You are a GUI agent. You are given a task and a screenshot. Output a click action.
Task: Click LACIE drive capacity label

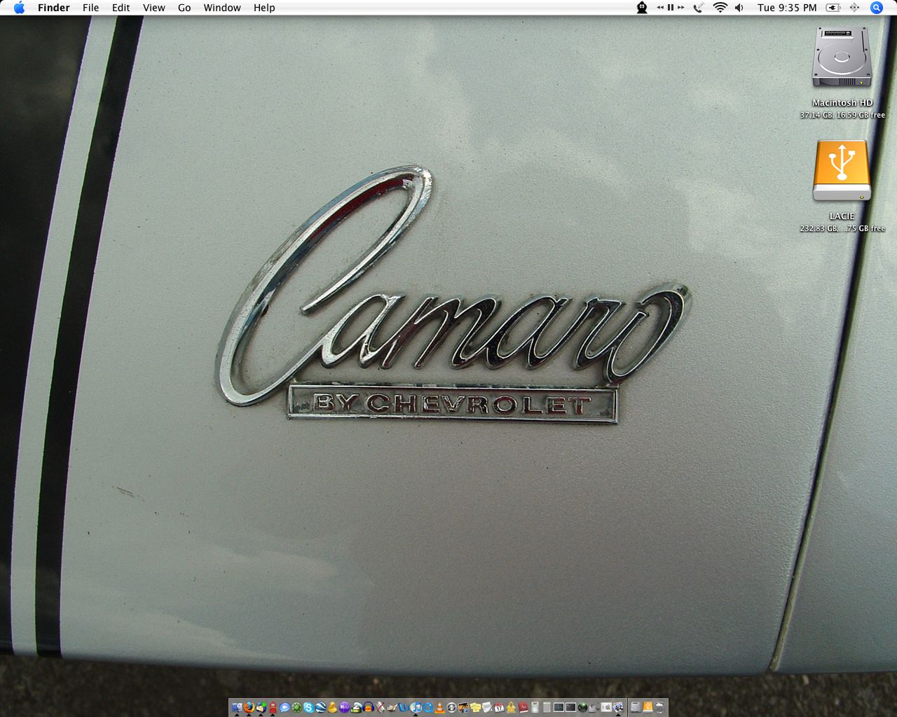click(842, 228)
